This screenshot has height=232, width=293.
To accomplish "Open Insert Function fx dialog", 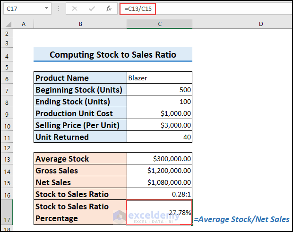I will pyautogui.click(x=108, y=9).
